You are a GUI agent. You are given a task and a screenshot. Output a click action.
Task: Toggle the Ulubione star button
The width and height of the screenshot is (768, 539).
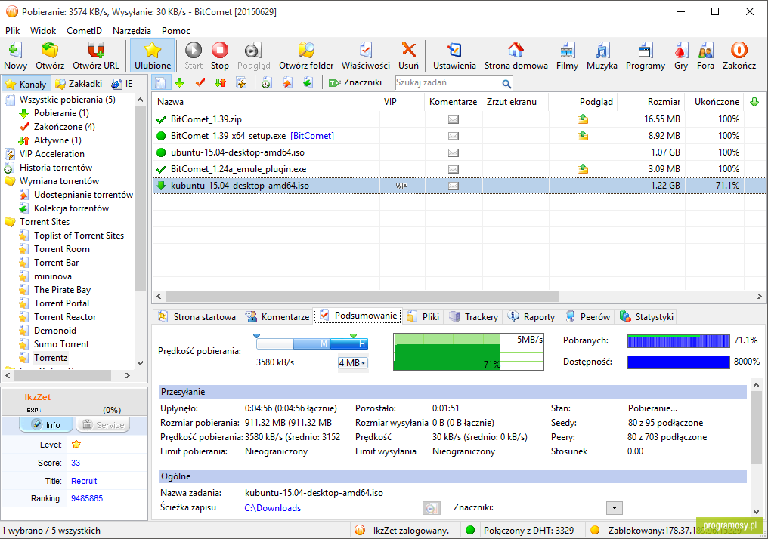[x=153, y=55]
